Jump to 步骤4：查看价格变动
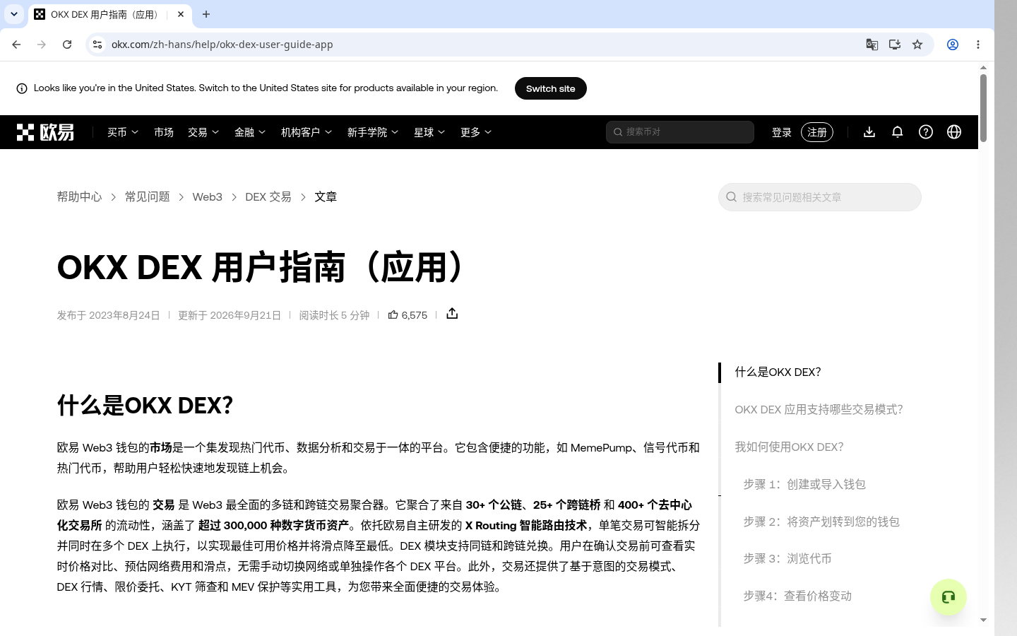Screen dimensions: 1017x636 797,596
